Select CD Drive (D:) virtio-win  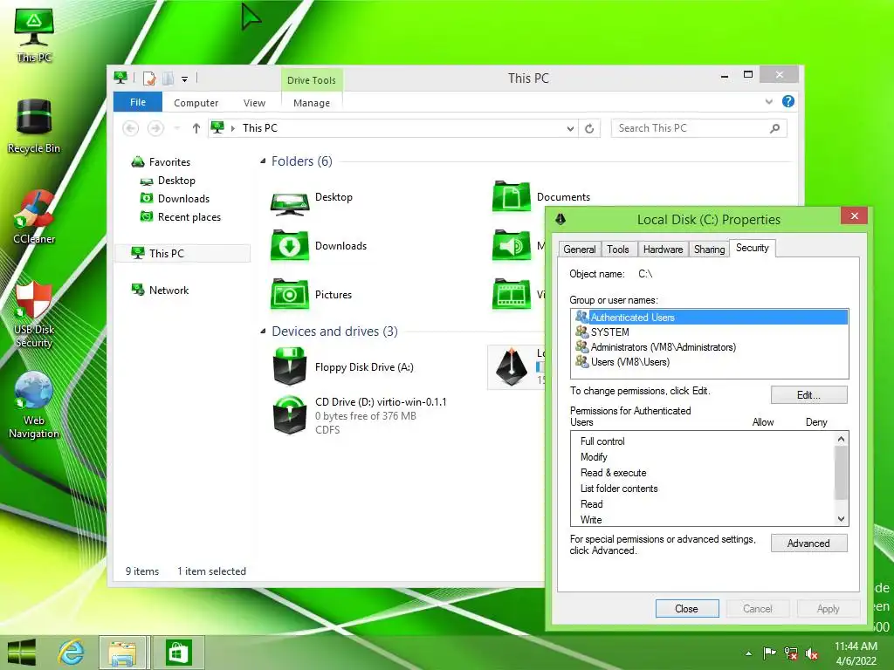point(359,415)
